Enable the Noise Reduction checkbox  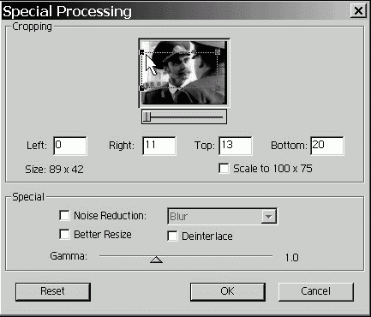[x=64, y=215]
